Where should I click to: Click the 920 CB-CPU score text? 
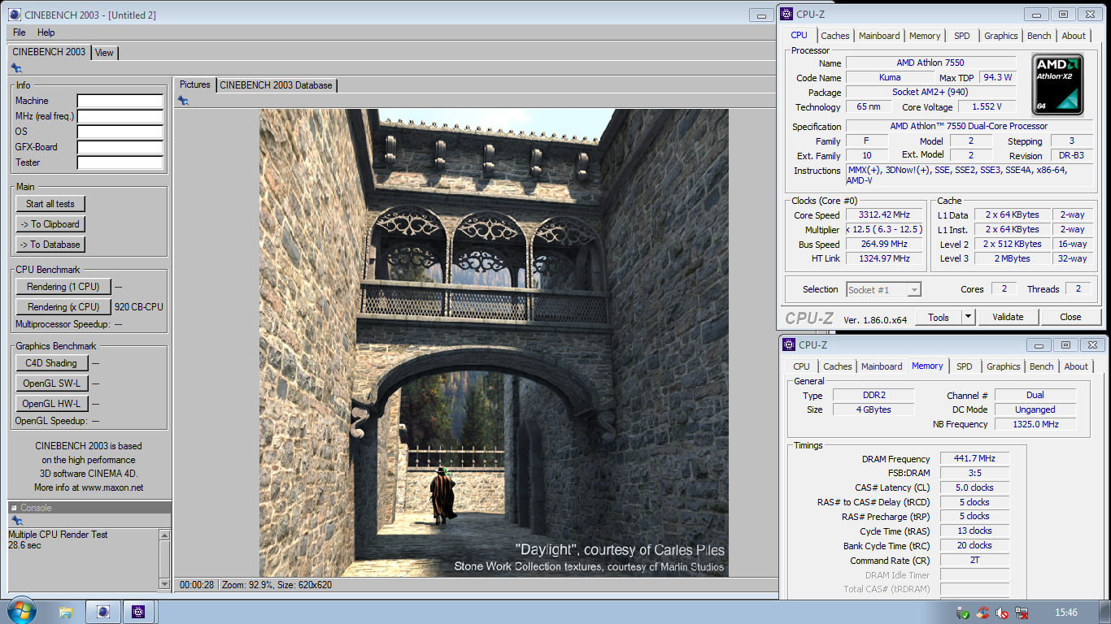pyautogui.click(x=139, y=307)
